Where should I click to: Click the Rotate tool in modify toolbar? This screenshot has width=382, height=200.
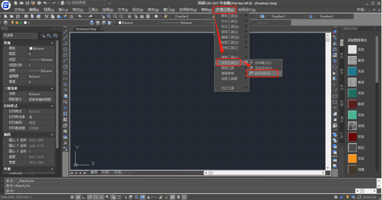coord(335,67)
